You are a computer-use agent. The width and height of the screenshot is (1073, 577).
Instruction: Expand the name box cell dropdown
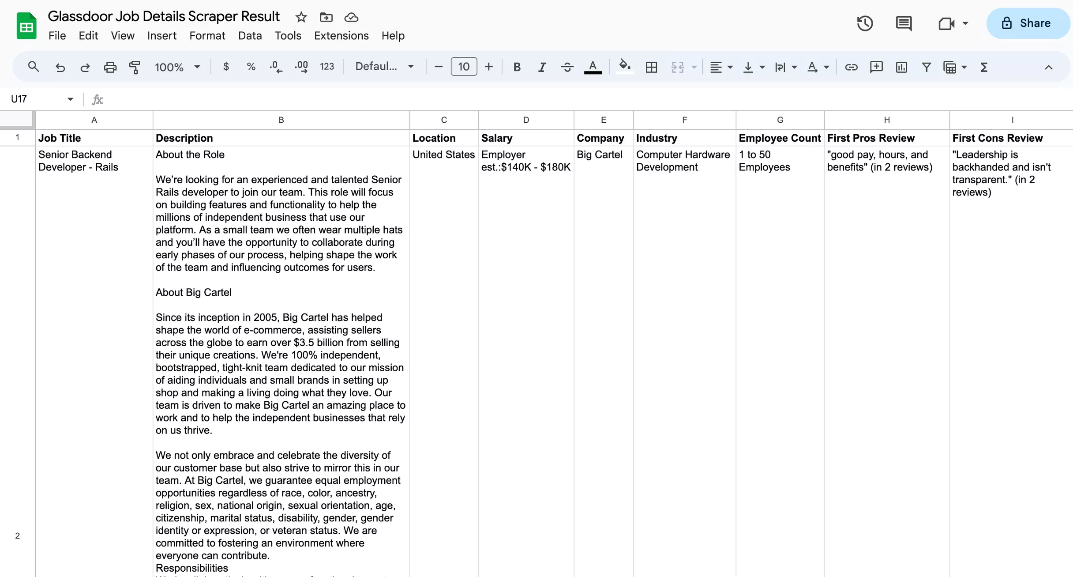70,99
